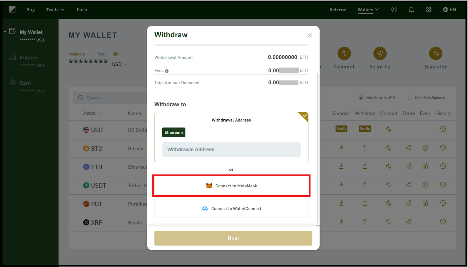468x267 pixels.
Task: Expand the Trade dropdown menu
Action: 55,10
